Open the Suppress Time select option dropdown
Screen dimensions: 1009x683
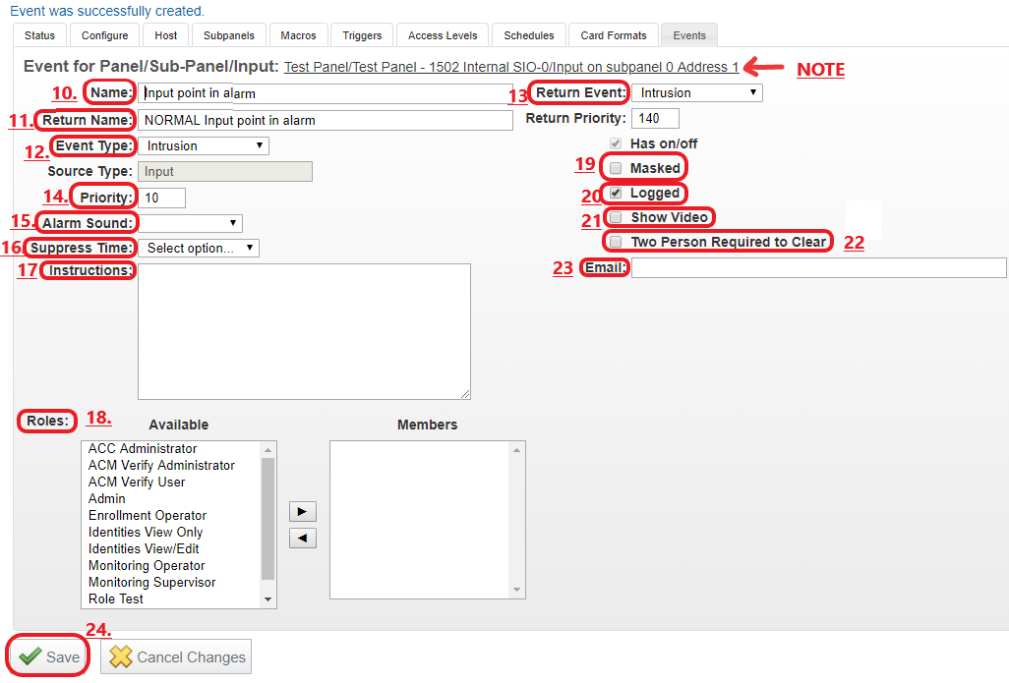pos(198,248)
